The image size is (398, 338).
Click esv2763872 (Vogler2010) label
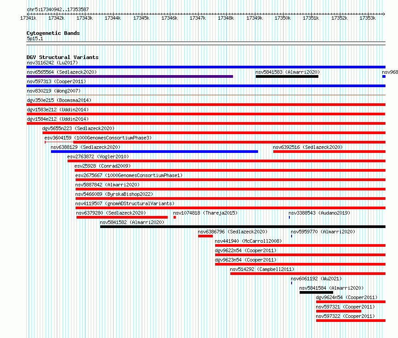(98, 156)
